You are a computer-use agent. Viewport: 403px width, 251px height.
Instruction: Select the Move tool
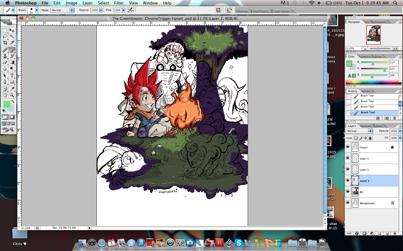pos(12,30)
